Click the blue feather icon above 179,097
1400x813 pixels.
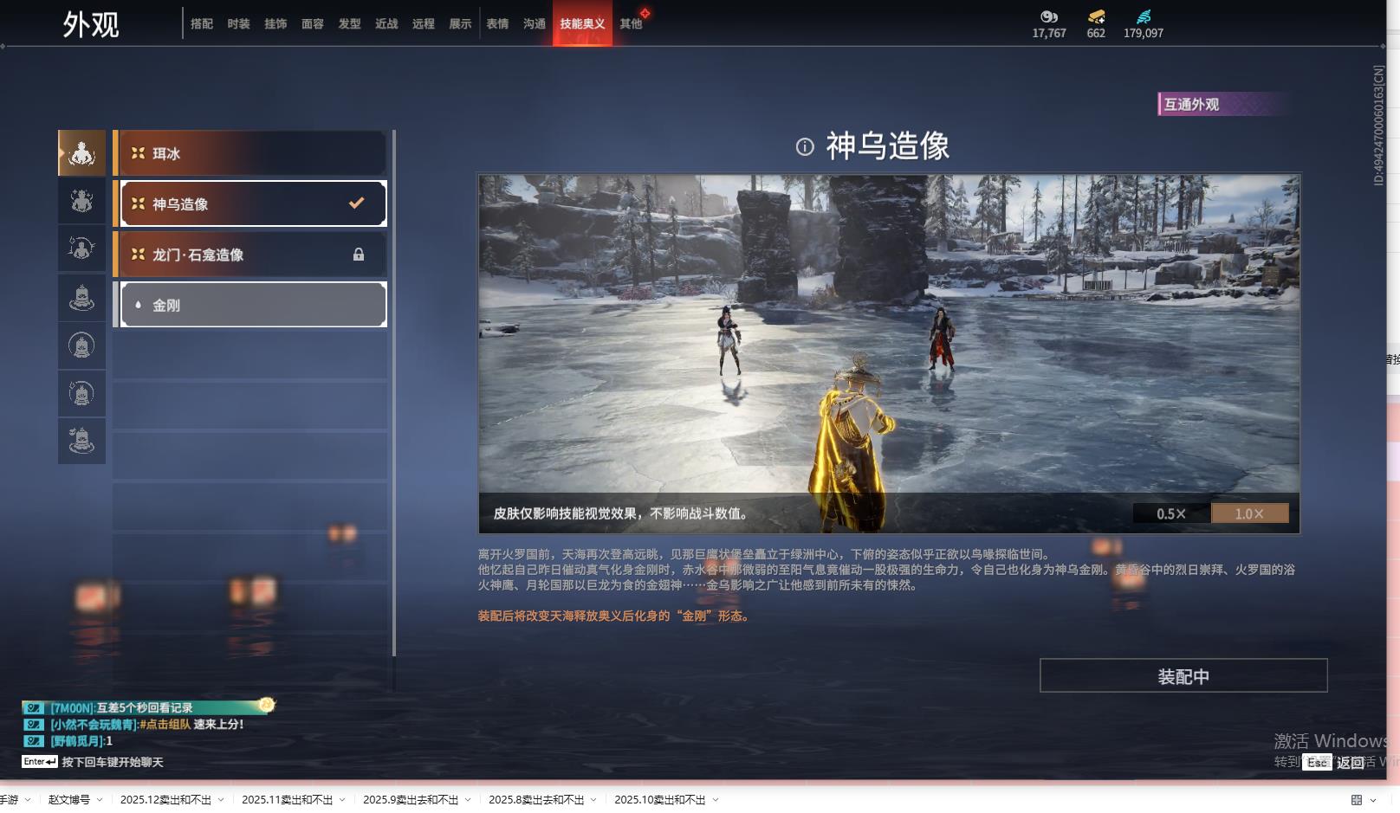tap(1144, 16)
